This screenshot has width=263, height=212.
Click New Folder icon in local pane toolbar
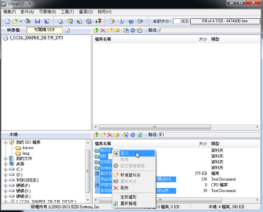[103, 135]
